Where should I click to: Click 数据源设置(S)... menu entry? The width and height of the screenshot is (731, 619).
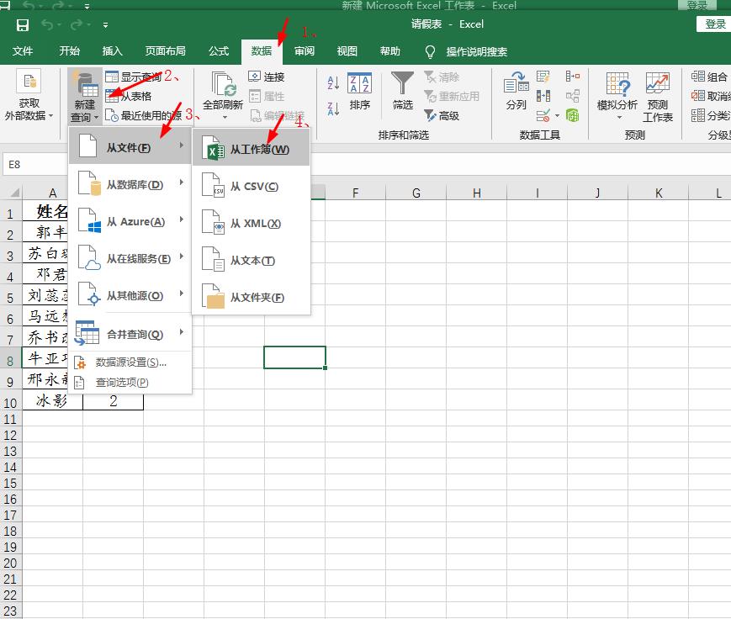pos(130,362)
